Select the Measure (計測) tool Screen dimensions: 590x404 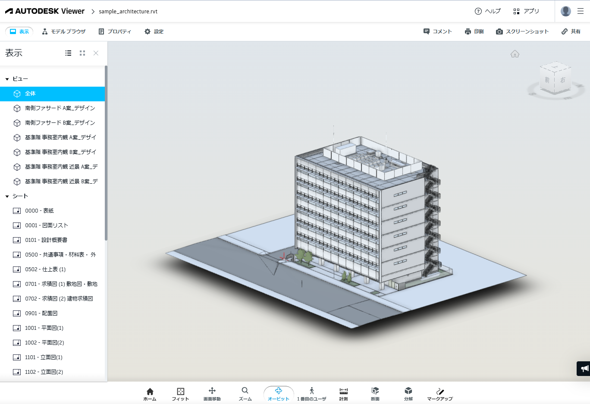[343, 394]
